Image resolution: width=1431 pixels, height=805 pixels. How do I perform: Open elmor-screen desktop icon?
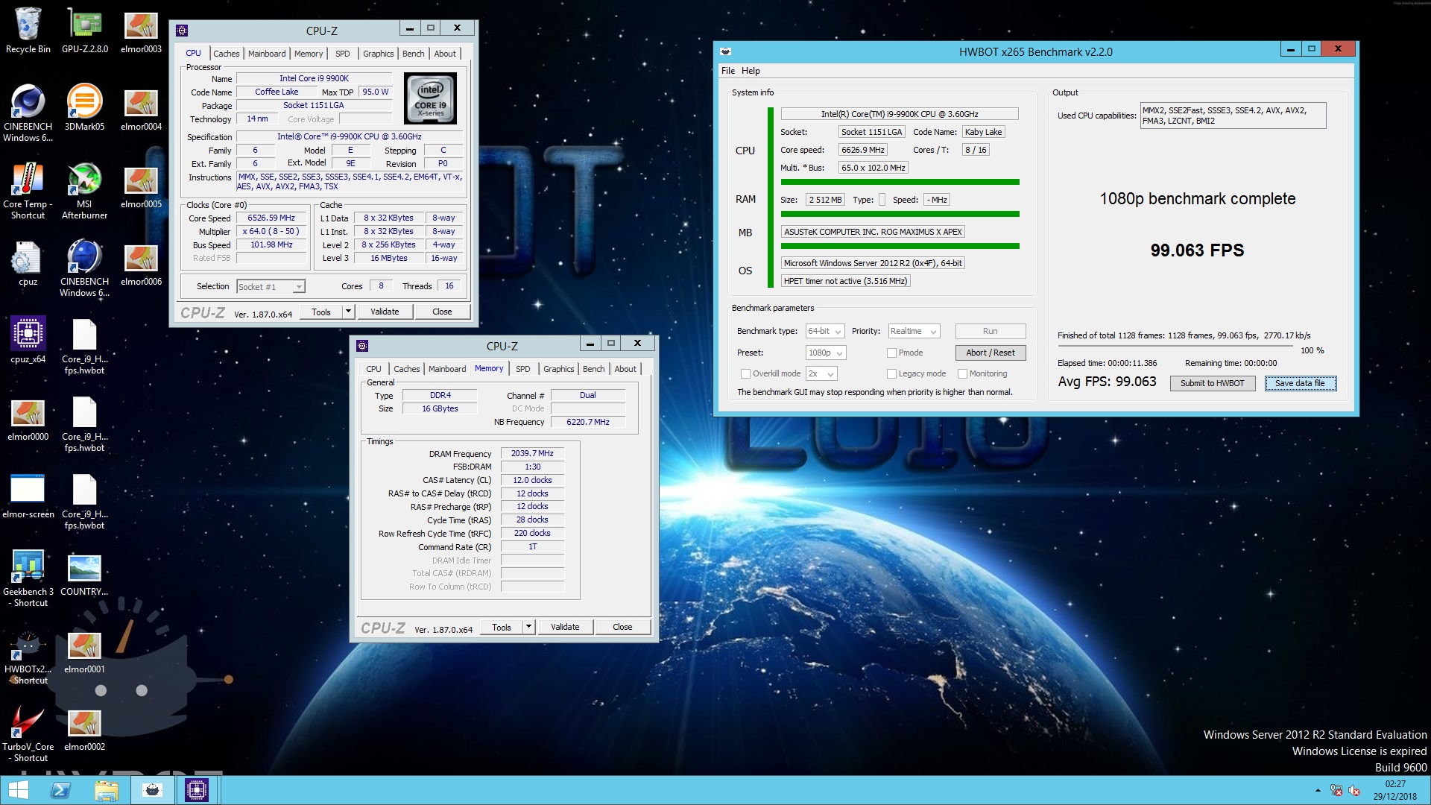point(28,495)
